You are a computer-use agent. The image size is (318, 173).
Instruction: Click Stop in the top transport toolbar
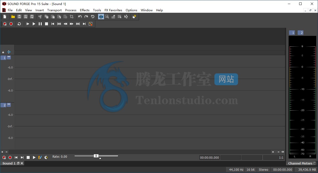coord(47,24)
